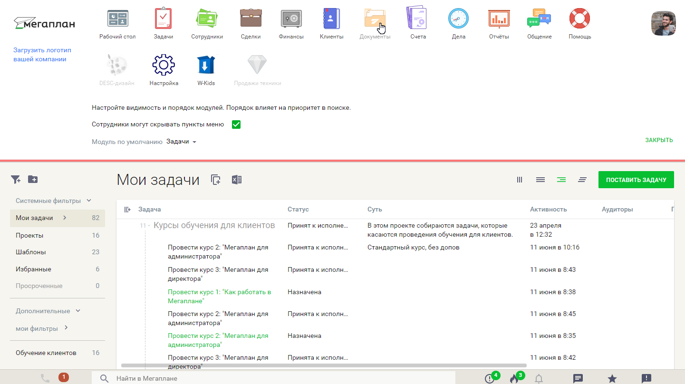The width and height of the screenshot is (685, 384).
Task: Collapse the Системные фильтры section
Action: (x=89, y=201)
